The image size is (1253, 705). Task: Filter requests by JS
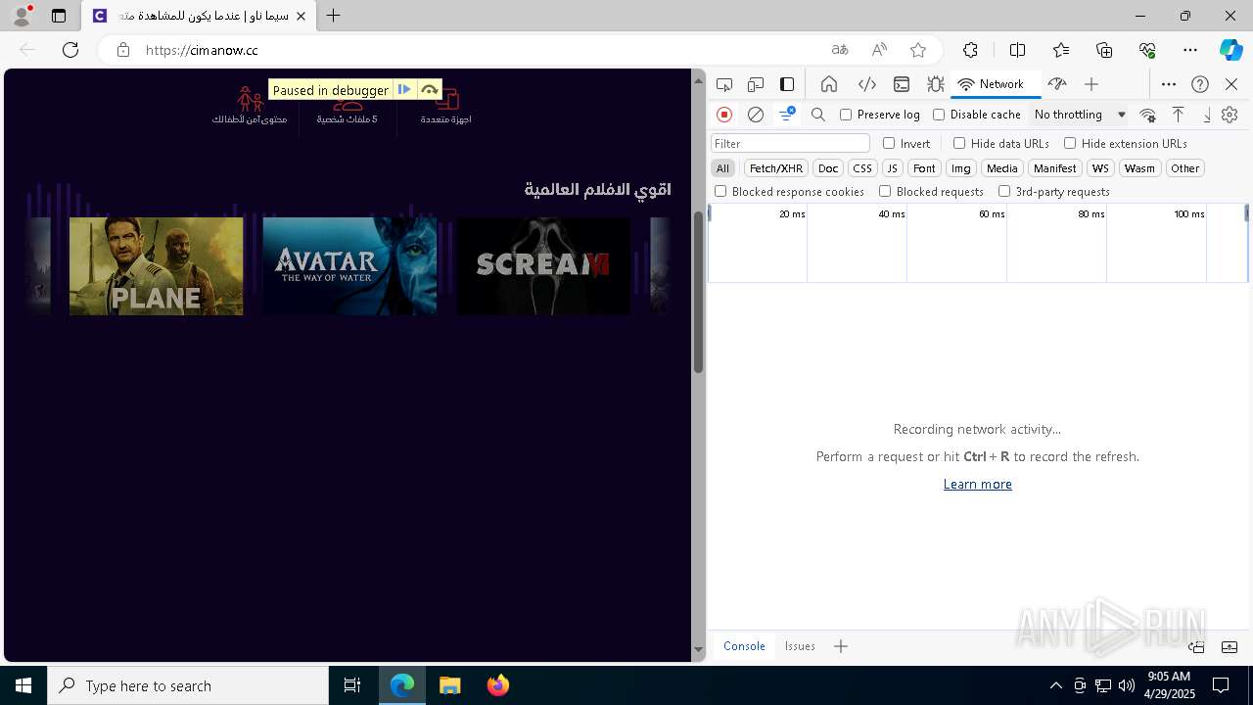coord(892,168)
